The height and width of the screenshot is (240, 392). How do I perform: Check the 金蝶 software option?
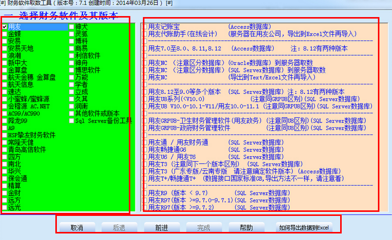pyautogui.click(x=5, y=34)
